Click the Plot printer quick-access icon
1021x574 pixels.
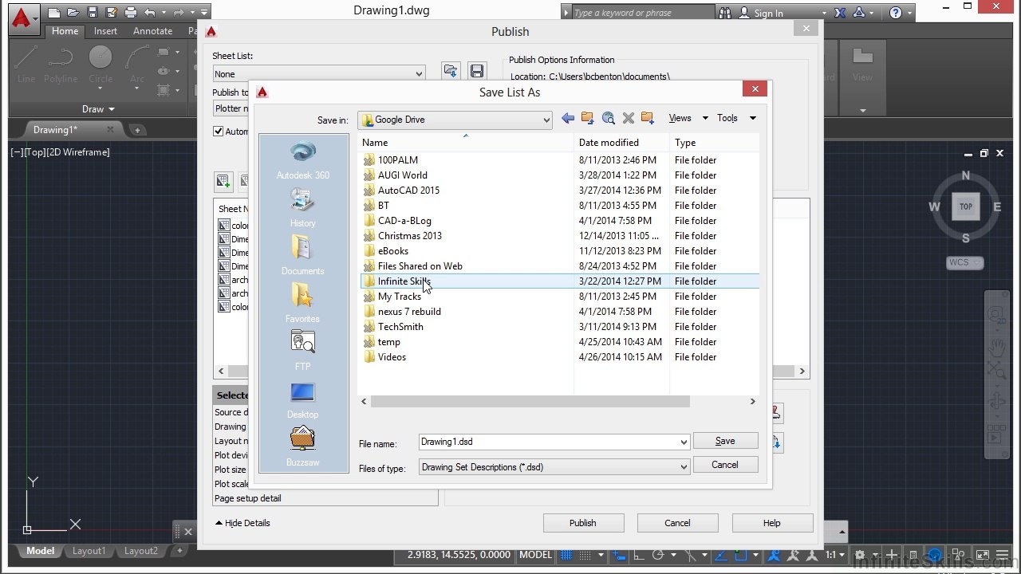click(x=131, y=13)
